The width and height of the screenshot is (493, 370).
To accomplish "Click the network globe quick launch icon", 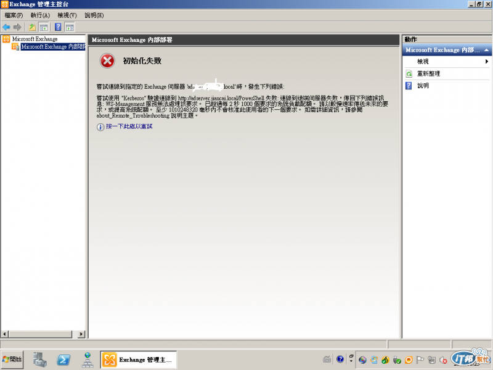I will [x=88, y=360].
